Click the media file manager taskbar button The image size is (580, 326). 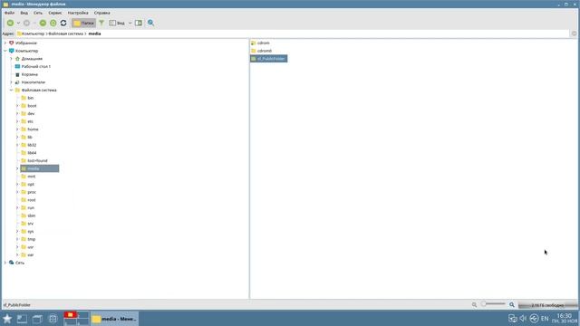(114, 319)
